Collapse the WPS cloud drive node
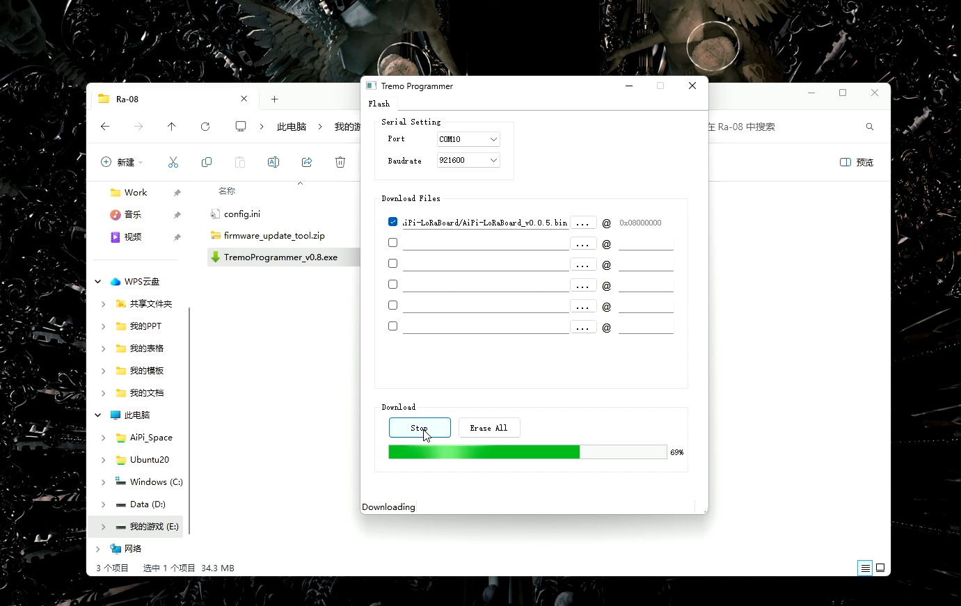 coord(98,282)
